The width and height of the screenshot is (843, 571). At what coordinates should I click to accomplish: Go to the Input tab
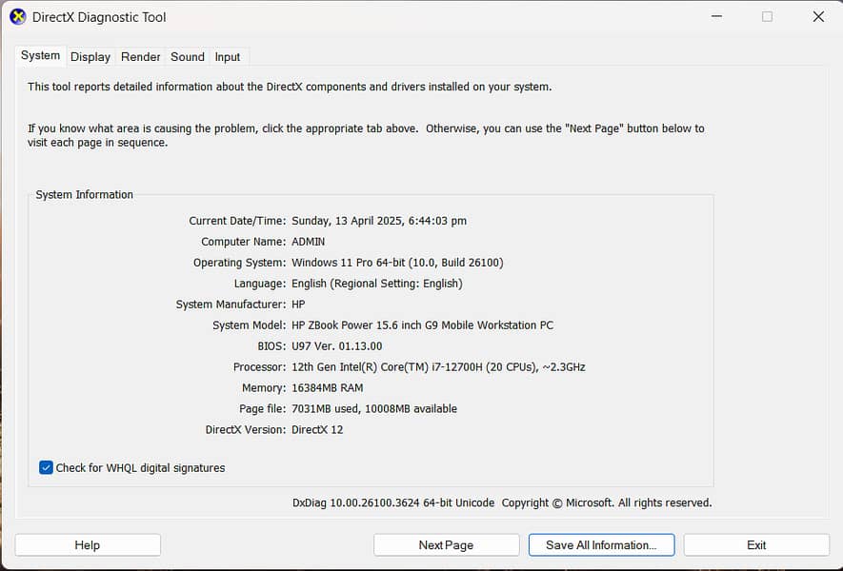point(228,57)
